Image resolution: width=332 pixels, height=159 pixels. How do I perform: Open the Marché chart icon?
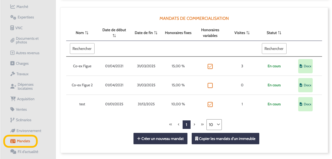coord(12,7)
